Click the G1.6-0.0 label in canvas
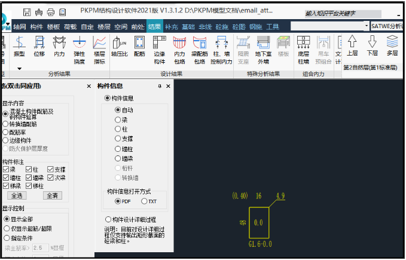Image resolution: width=406 pixels, height=260 pixels. [x=260, y=244]
